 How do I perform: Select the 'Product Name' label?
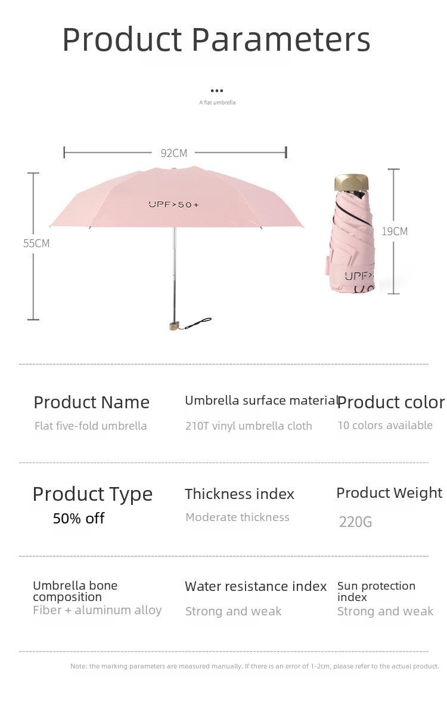(x=92, y=402)
